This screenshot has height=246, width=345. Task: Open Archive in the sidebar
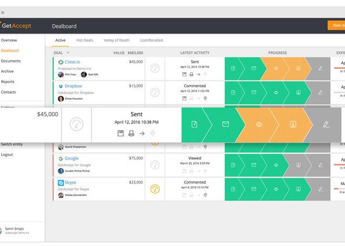tap(7, 71)
